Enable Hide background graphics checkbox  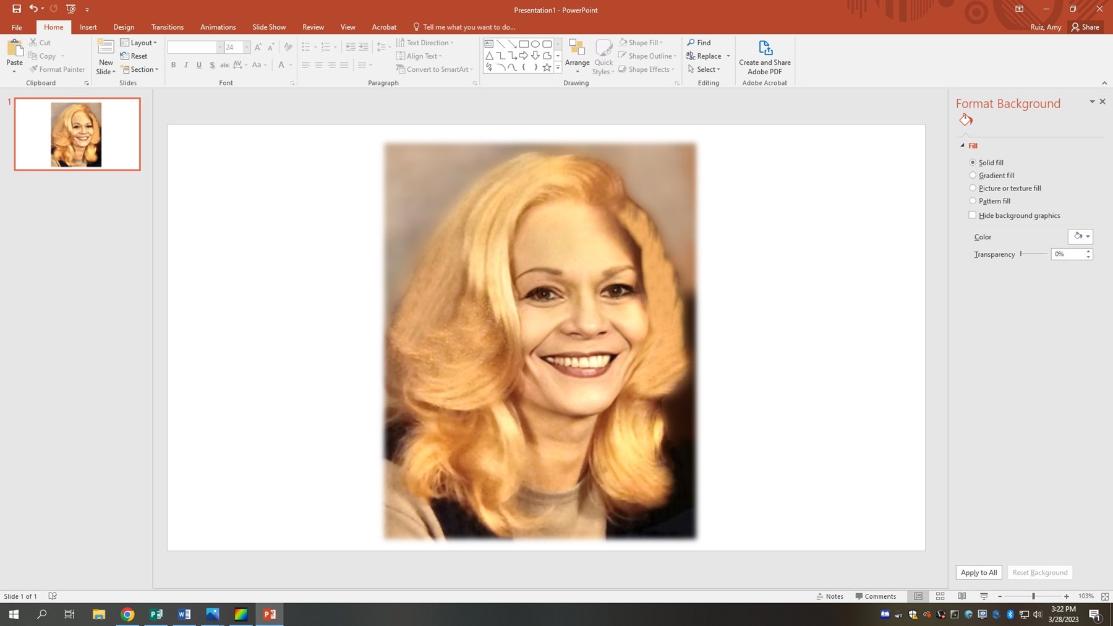(x=973, y=215)
